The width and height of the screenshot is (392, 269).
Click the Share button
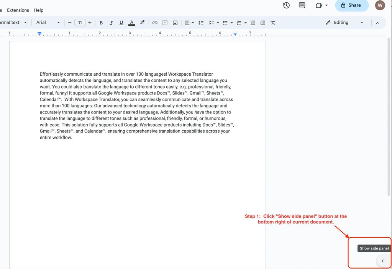(351, 5)
